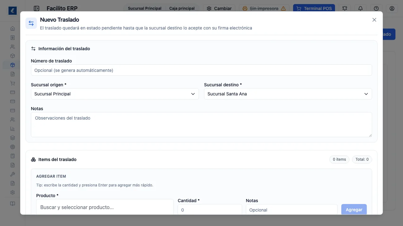Open the Buscar y seleccionar producto selector
Viewport: 403px width, 226px height.
pyautogui.click(x=105, y=207)
